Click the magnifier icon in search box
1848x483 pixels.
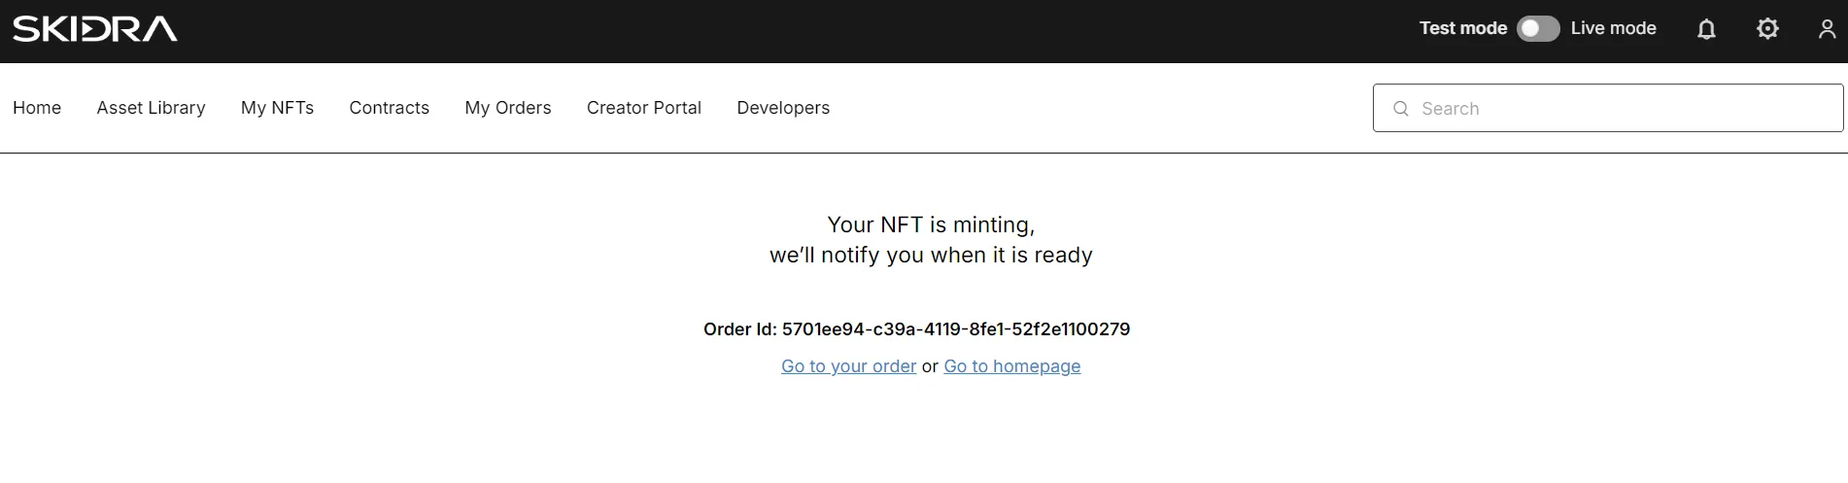click(1401, 109)
